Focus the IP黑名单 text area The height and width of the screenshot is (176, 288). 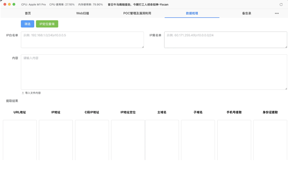pyautogui.click(x=226, y=40)
